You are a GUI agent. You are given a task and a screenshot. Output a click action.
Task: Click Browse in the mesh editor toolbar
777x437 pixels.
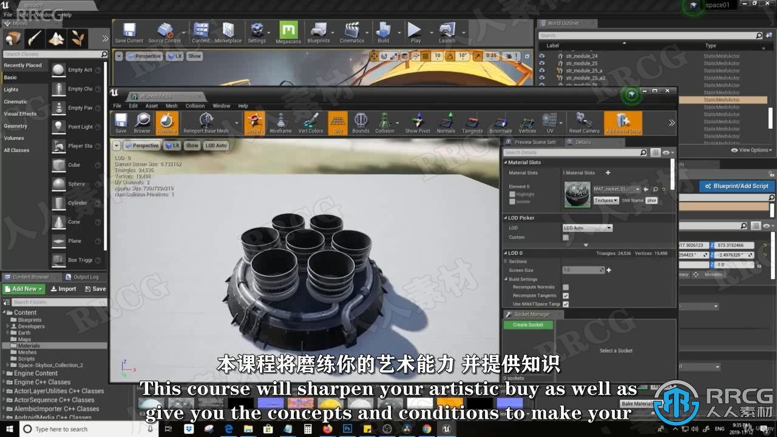click(142, 123)
